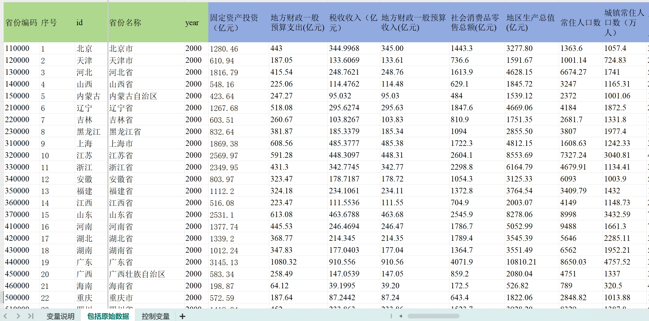Click the horizontal scrollbar thumb
The width and height of the screenshot is (649, 321).
click(433, 316)
